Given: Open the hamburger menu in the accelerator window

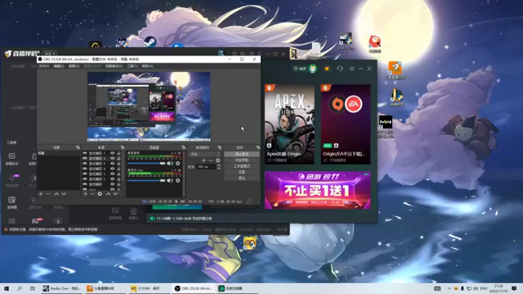Looking at the screenshot, I should pyautogui.click(x=352, y=69).
